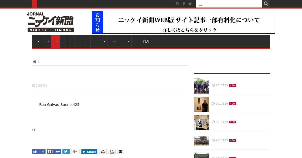Screen dimensions: 302x158
Task: Open the Facebook icon in top bar
Action: click(184, 4)
